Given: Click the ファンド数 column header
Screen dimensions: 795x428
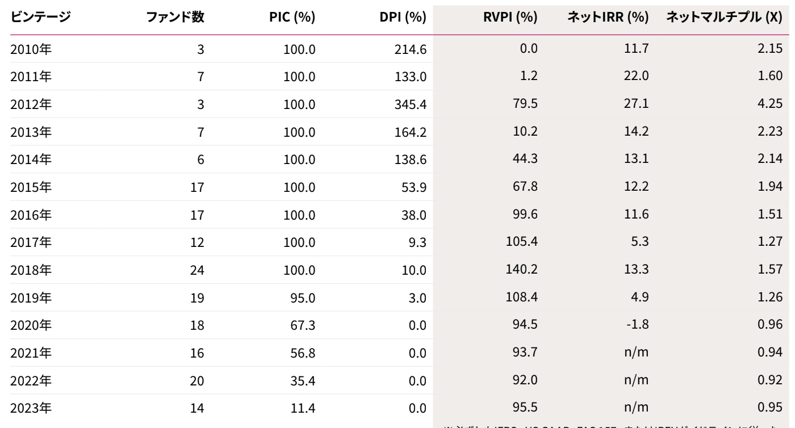Looking at the screenshot, I should [175, 17].
